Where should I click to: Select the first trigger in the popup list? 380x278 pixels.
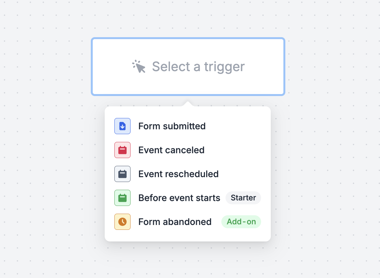[187, 126]
